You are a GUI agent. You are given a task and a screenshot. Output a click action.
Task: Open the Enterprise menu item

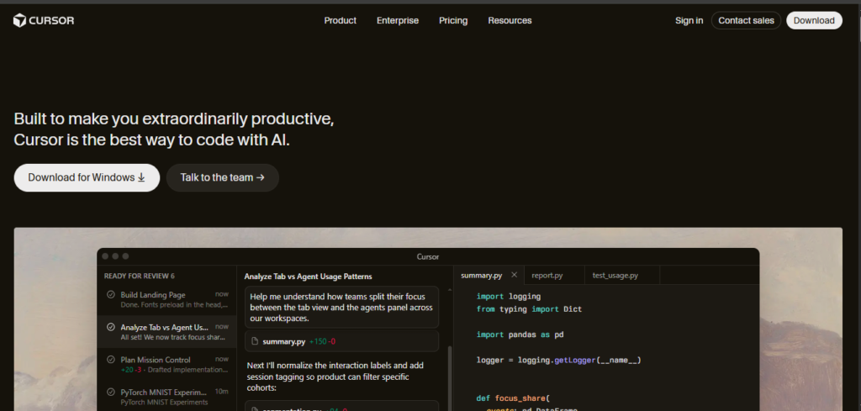[398, 20]
